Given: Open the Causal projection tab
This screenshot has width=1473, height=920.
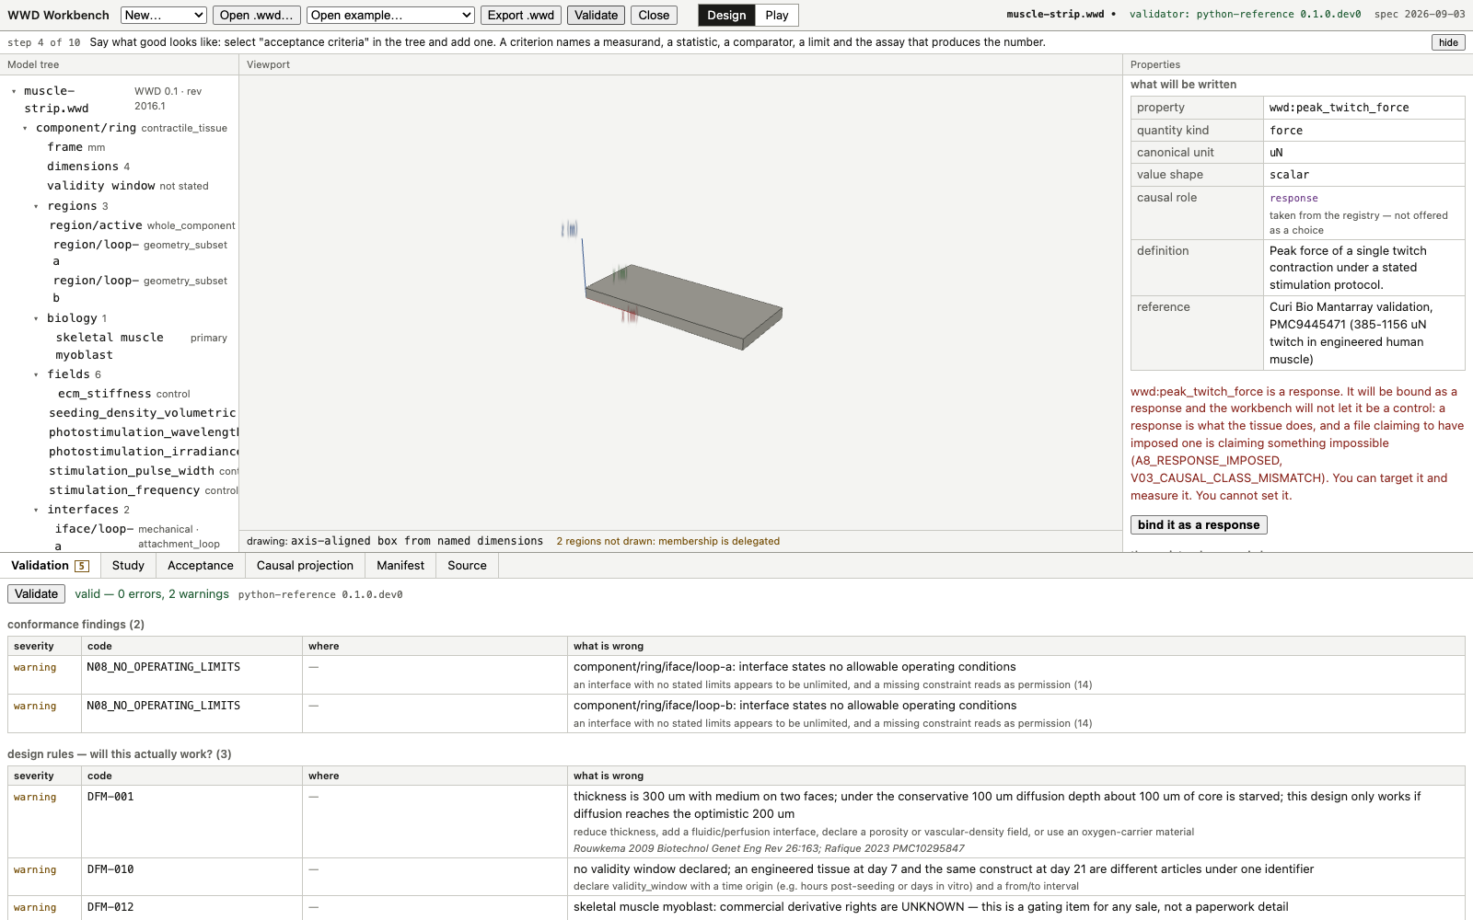Looking at the screenshot, I should [305, 566].
